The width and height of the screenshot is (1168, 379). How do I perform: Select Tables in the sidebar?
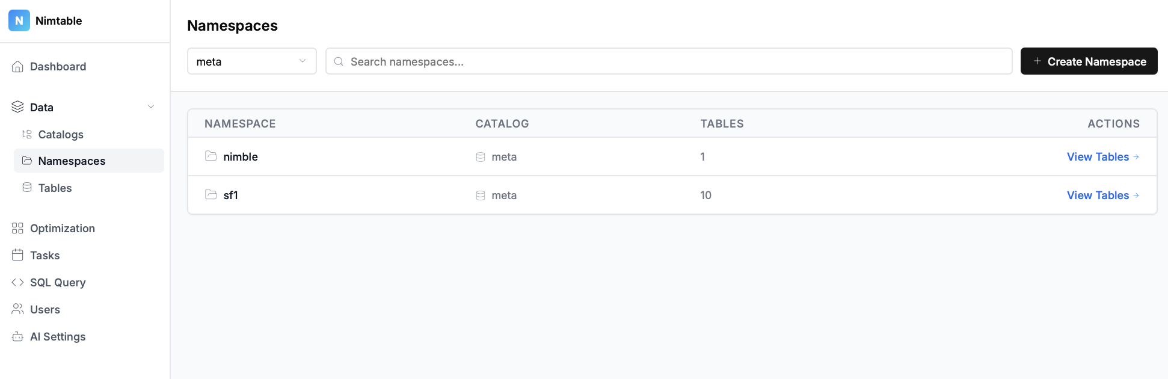coord(55,188)
